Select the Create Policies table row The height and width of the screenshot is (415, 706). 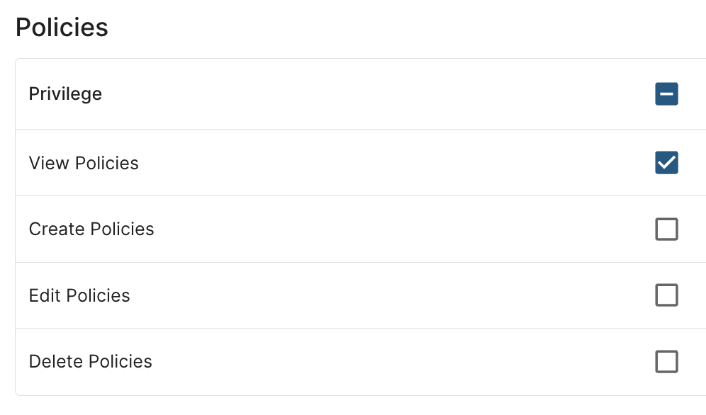[x=354, y=229]
